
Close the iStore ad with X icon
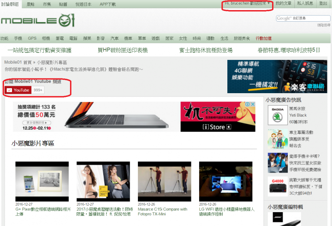tap(253, 104)
